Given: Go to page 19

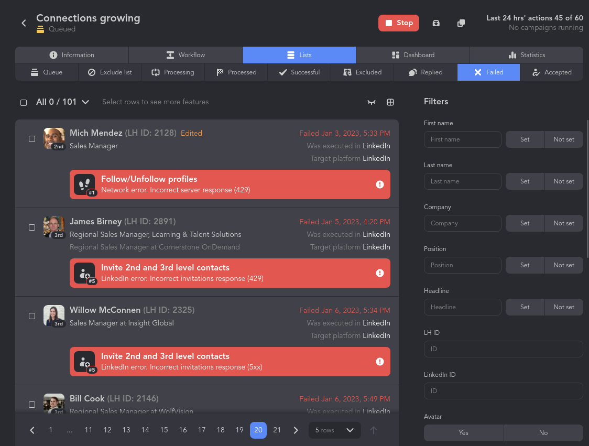Looking at the screenshot, I should point(239,430).
